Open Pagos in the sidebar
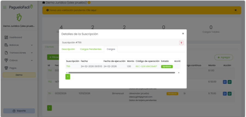Screen dimensions: 246x117 (x=13, y=68)
